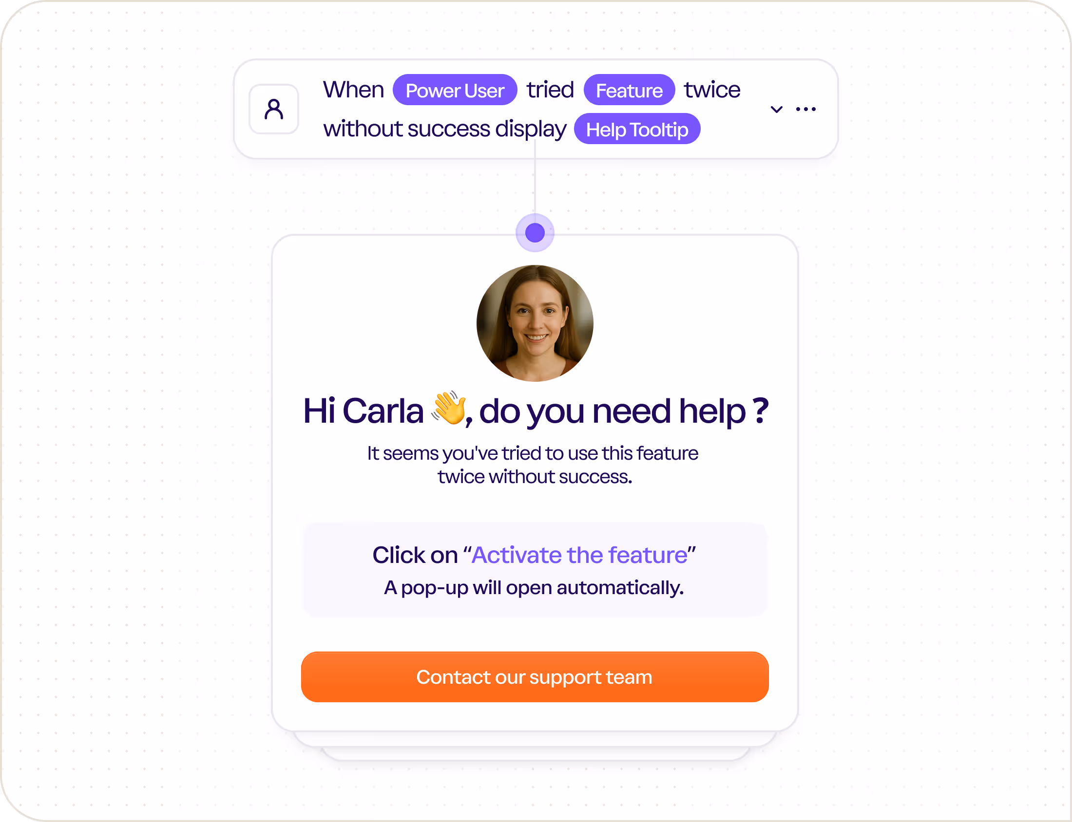The width and height of the screenshot is (1072, 822).
Task: Click the "Hi Carla, do you need help?" heading
Action: pyautogui.click(x=536, y=411)
